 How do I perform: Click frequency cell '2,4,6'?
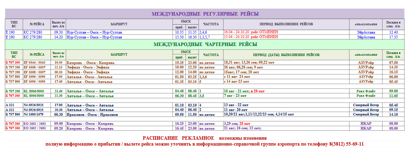tap(203, 32)
